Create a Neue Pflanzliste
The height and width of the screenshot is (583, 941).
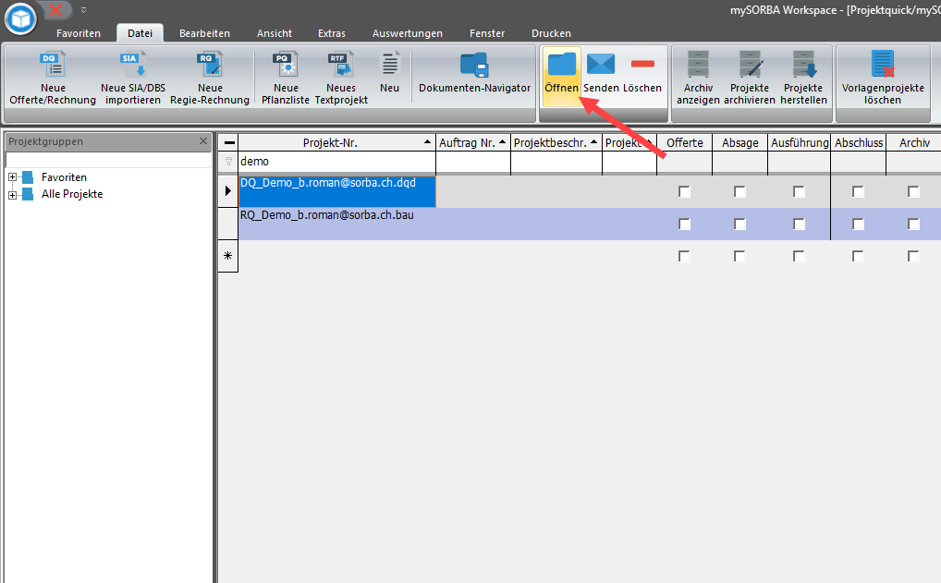(x=286, y=79)
